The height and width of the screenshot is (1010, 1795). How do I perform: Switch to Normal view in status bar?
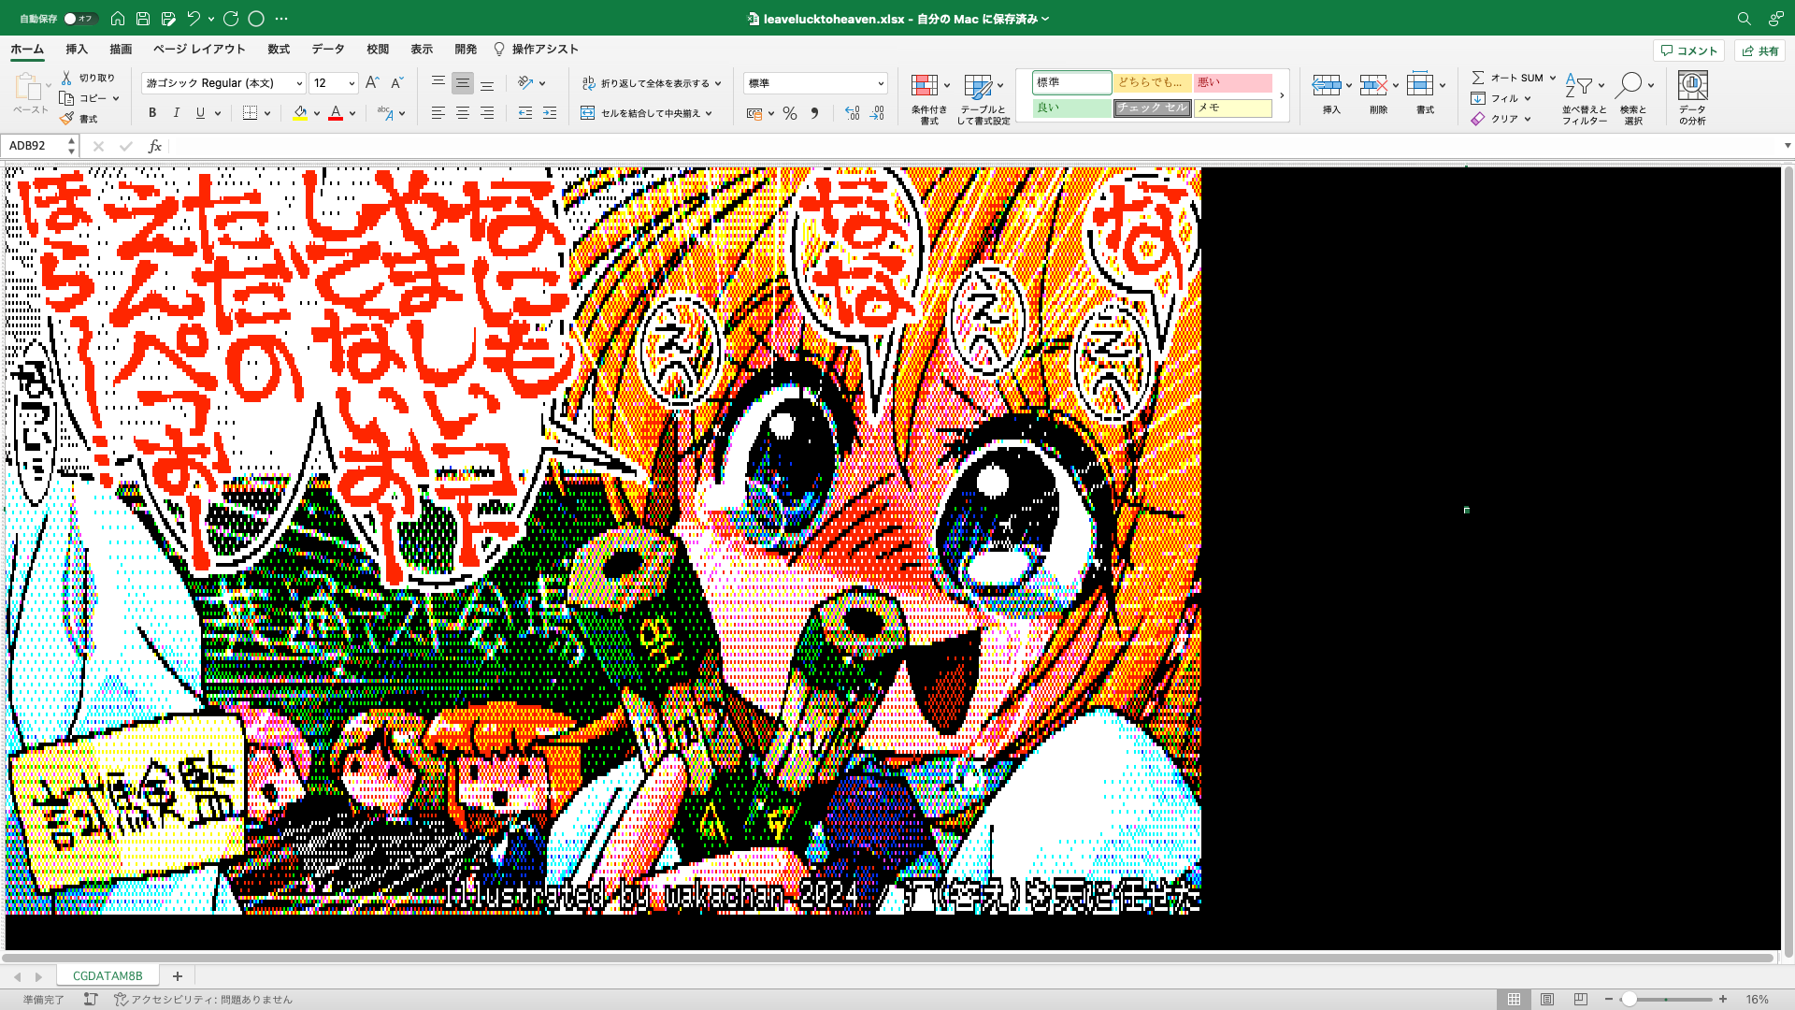1514,999
